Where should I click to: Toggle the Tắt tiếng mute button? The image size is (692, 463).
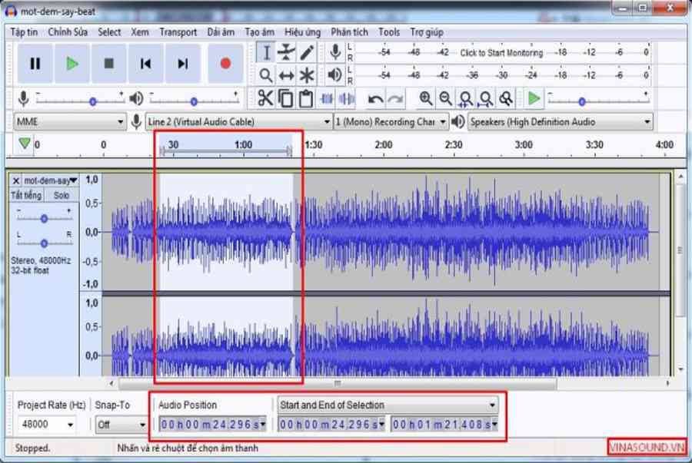(26, 195)
